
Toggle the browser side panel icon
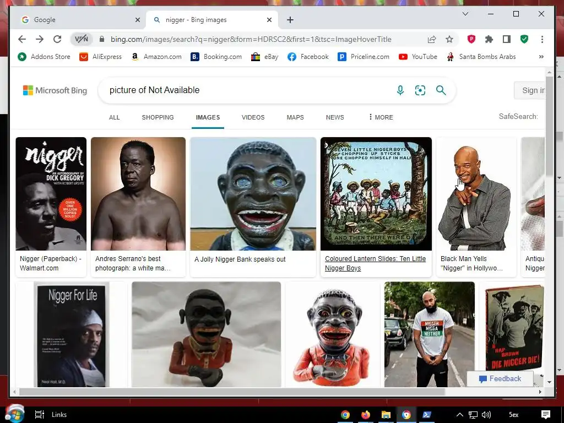507,39
